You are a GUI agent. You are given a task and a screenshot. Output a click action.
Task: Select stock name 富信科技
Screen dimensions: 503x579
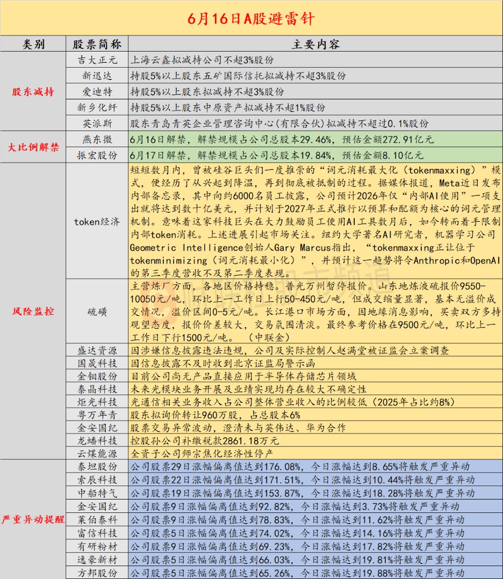97,533
